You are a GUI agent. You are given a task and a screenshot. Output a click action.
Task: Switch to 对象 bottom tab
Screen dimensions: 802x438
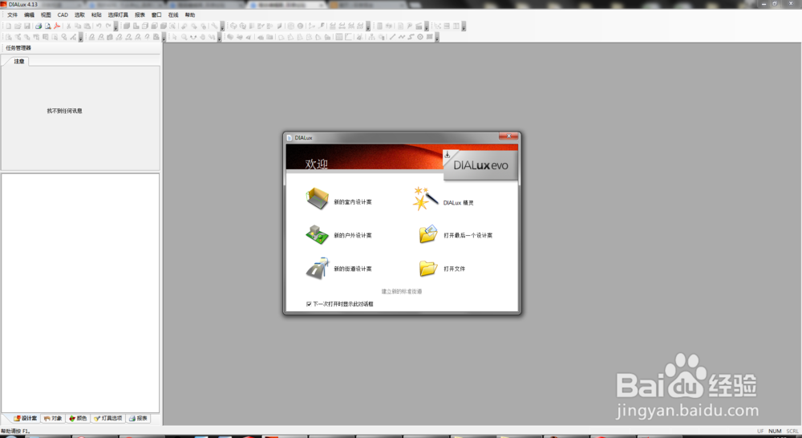(53, 419)
